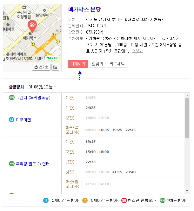This screenshot has height=211, width=194.
Task: Click 롯데마트 shopping basket icon on map
Action: 8,24
